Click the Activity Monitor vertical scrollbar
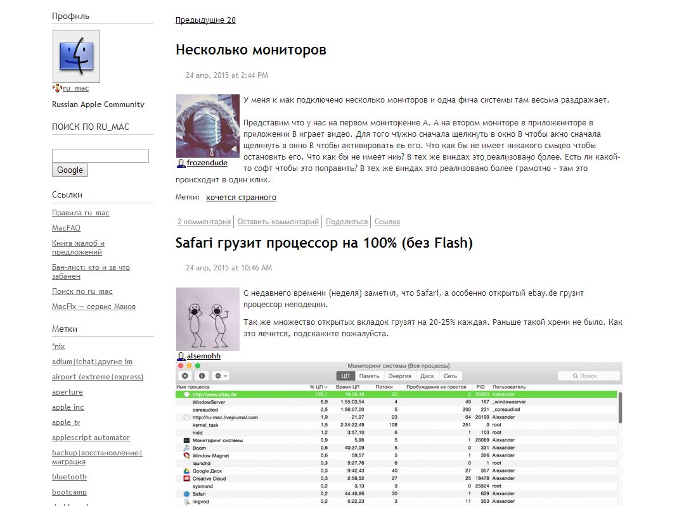The image size is (684, 506). tap(620, 407)
